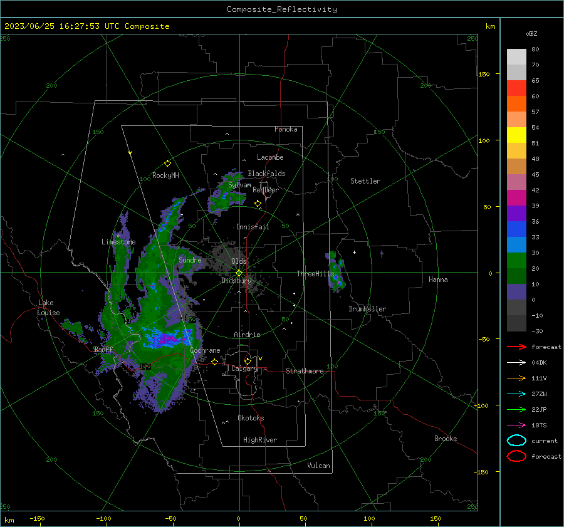Click the dBZ legend heading
Screen dimensions: 564x527
[531, 33]
